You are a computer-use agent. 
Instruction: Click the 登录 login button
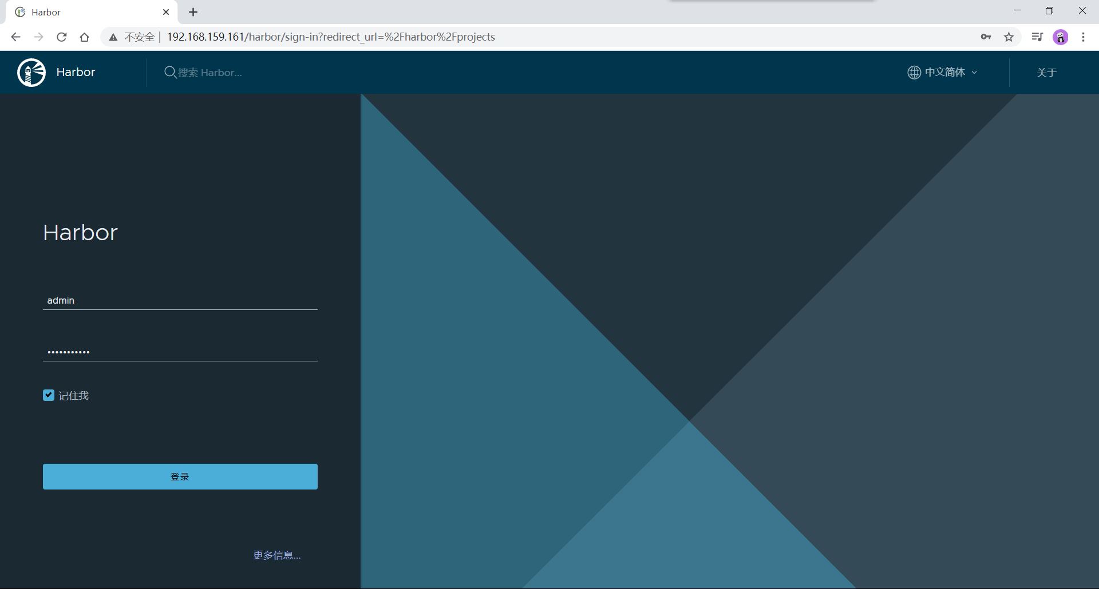(180, 476)
